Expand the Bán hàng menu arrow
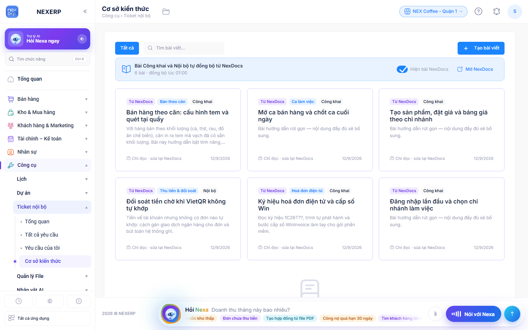528x330 pixels. click(87, 99)
